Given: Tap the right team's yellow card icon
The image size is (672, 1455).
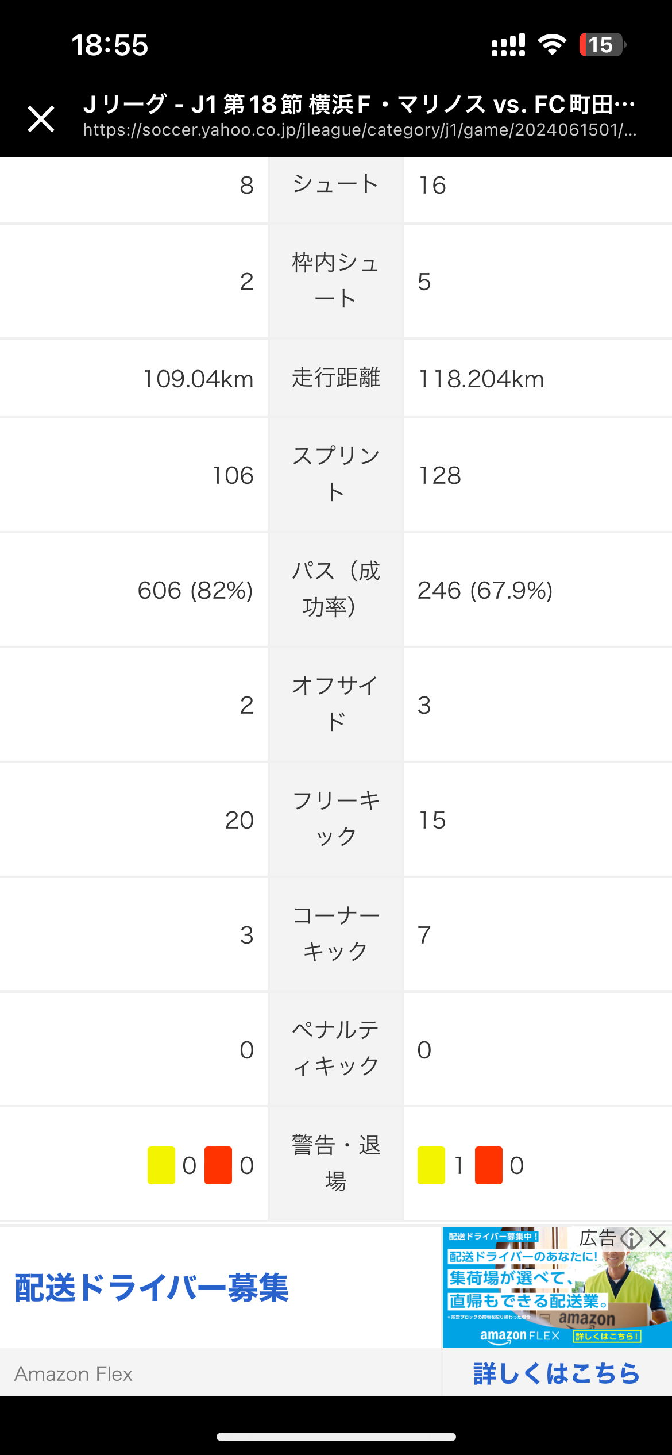Looking at the screenshot, I should pyautogui.click(x=431, y=1165).
